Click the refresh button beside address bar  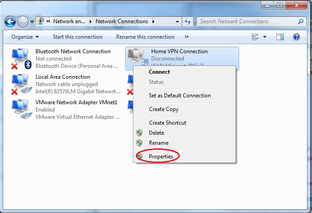188,21
